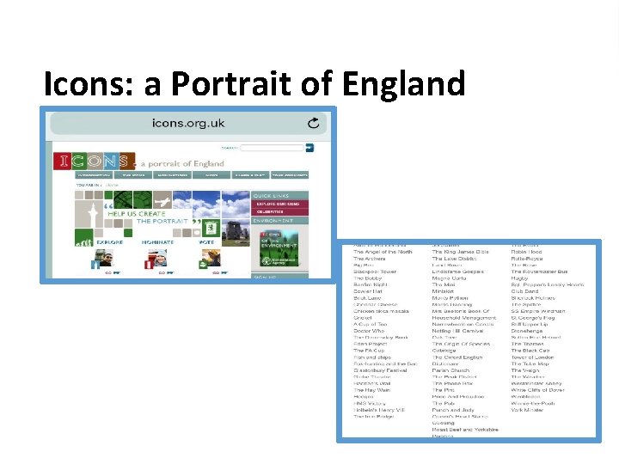The image size is (619, 464).
Task: Click the Environment section header
Action: 279,221
